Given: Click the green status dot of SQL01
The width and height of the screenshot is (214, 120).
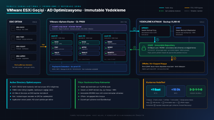Looking at the screenshot, I should (53, 53).
